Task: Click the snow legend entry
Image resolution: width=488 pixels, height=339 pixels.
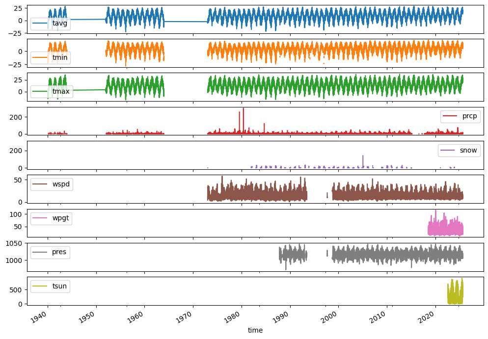Action: pyautogui.click(x=459, y=150)
